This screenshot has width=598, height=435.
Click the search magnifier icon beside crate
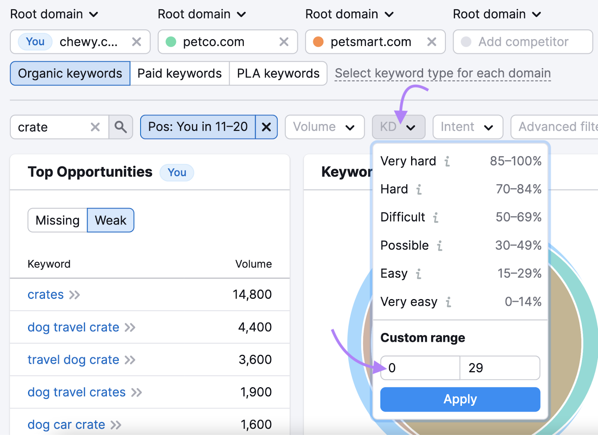coord(120,127)
